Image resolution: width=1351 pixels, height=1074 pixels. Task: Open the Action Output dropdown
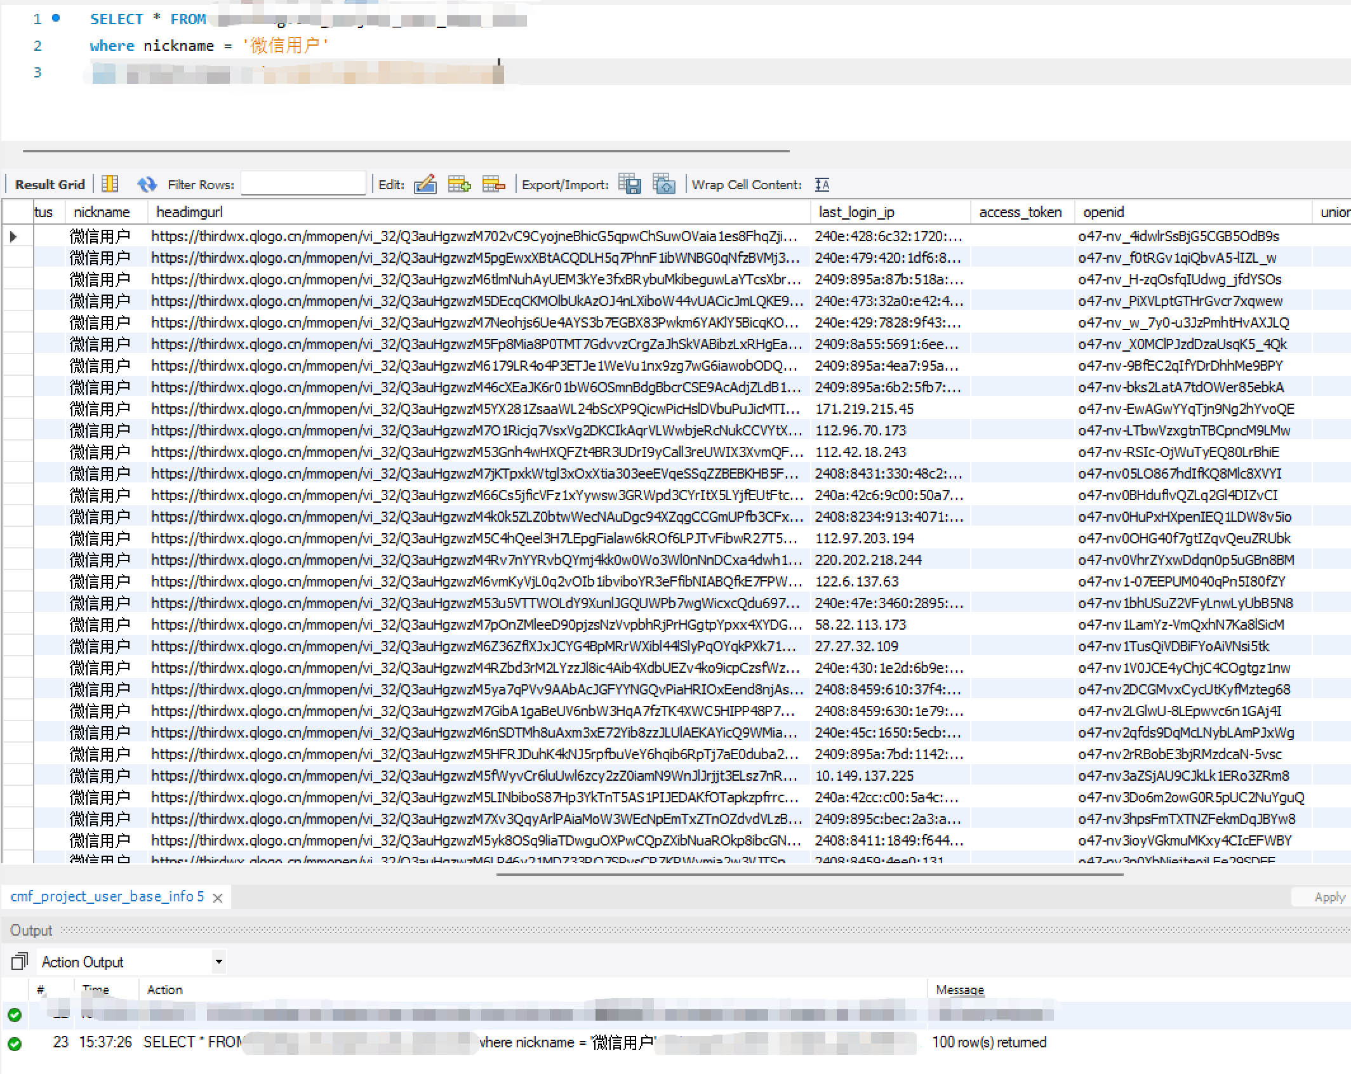pos(219,962)
